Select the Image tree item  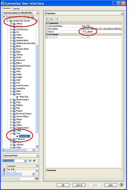[x=19, y=74]
